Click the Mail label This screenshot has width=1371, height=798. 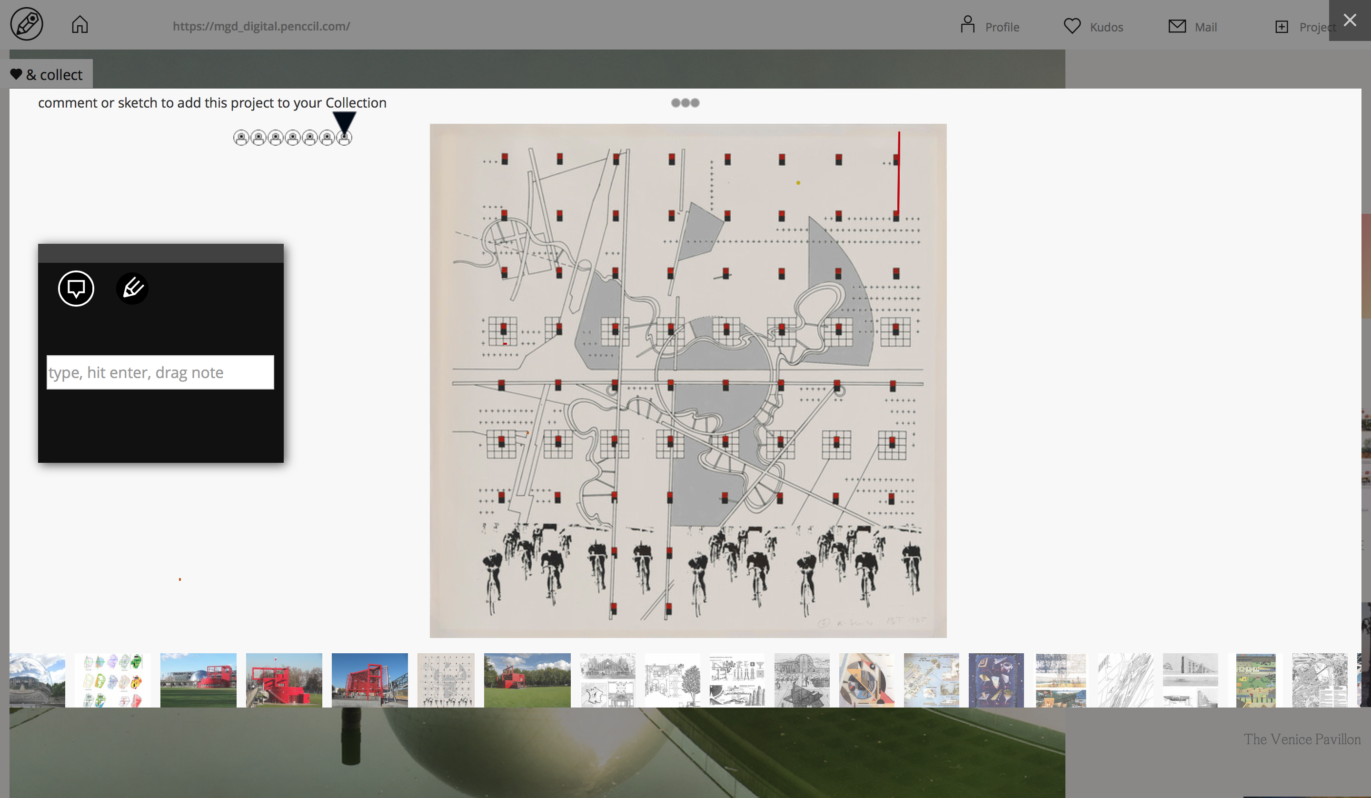point(1206,27)
